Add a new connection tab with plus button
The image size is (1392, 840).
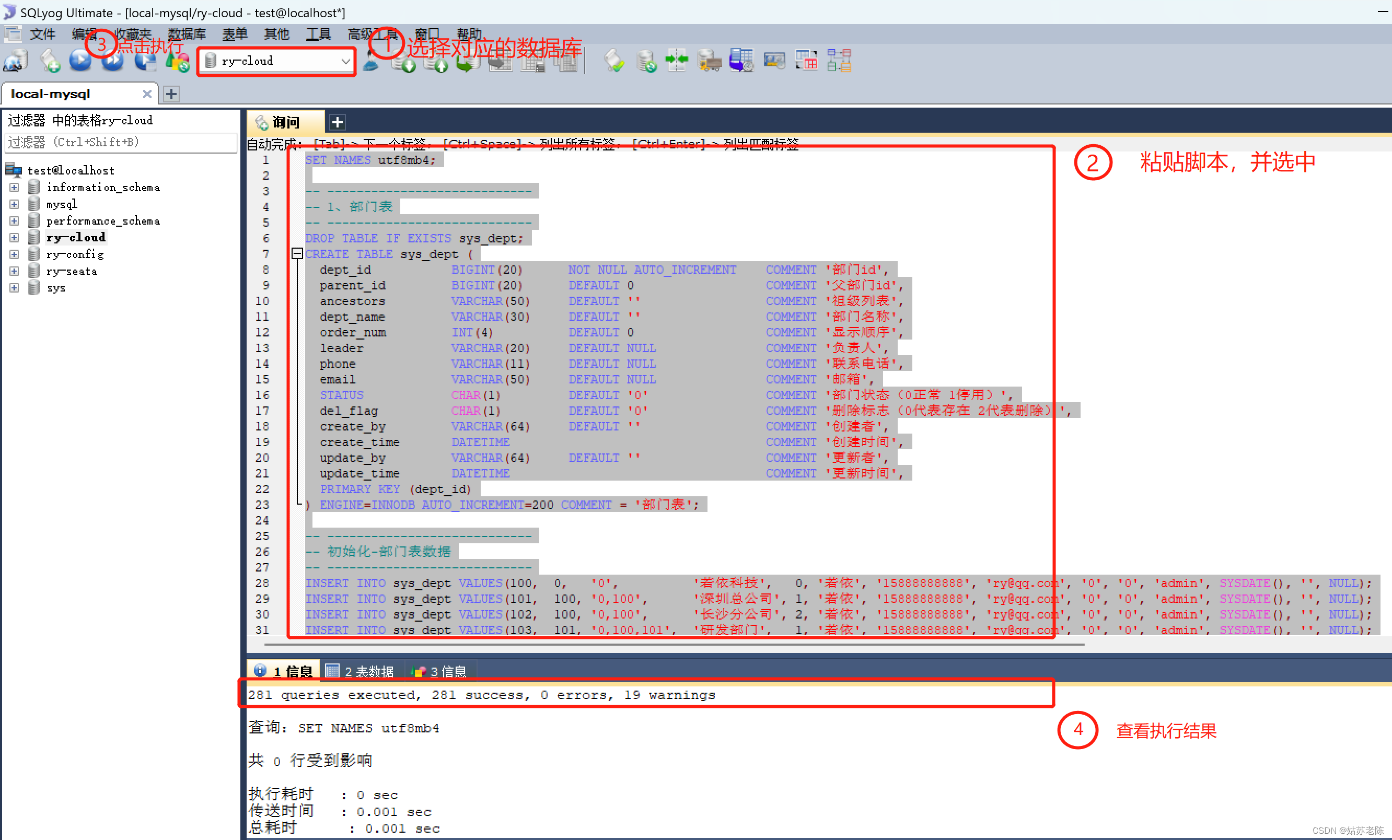coord(171,94)
